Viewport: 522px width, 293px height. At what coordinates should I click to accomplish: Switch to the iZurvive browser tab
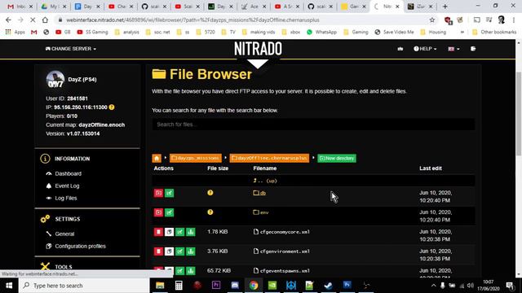pyautogui.click(x=421, y=7)
